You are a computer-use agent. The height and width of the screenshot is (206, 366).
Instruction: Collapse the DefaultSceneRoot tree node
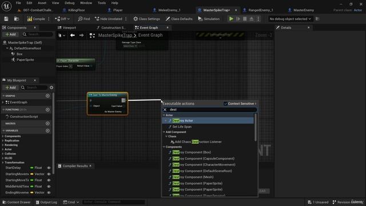(x=7, y=48)
